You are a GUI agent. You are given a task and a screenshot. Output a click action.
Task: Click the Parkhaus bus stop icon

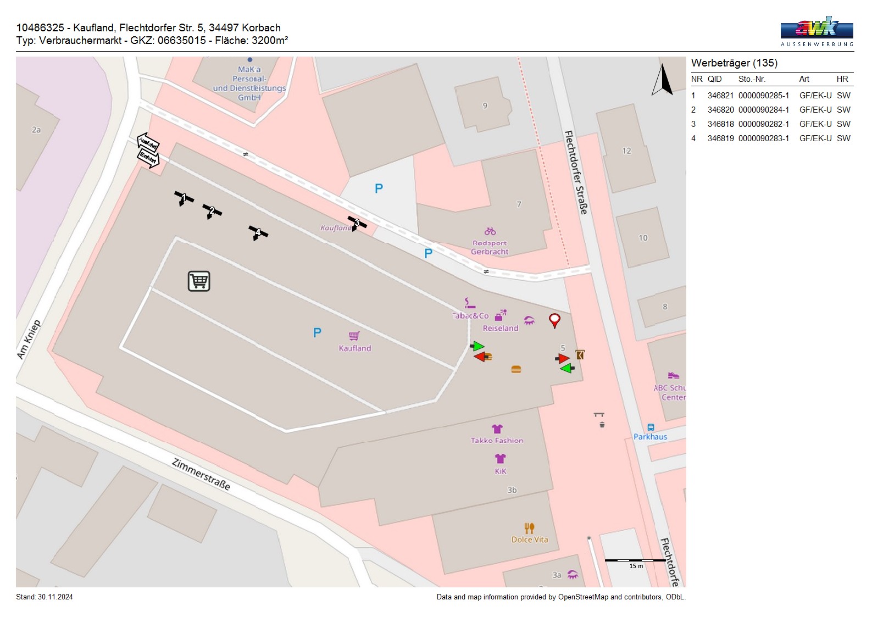click(x=651, y=427)
